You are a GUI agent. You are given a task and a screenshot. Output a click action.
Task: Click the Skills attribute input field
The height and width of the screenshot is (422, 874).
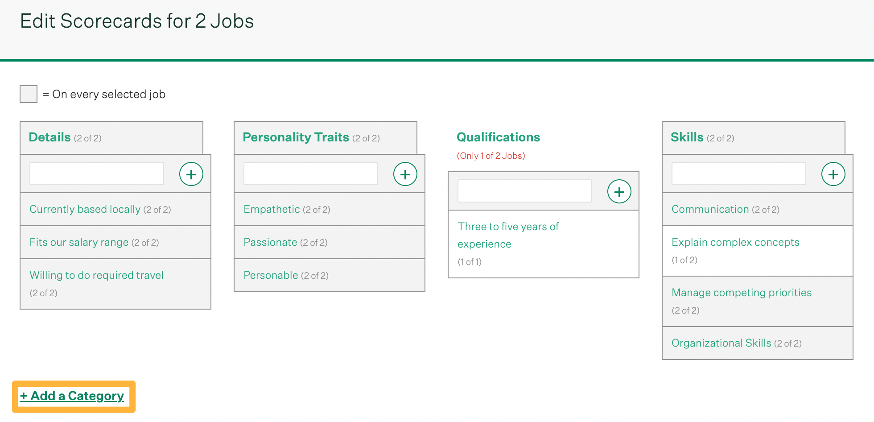739,174
